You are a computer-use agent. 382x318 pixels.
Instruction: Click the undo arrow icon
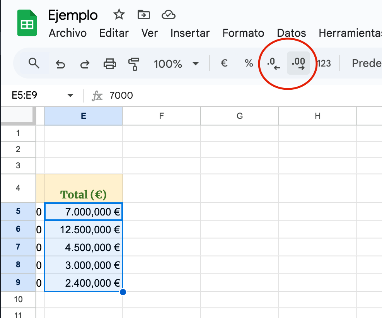coord(60,64)
